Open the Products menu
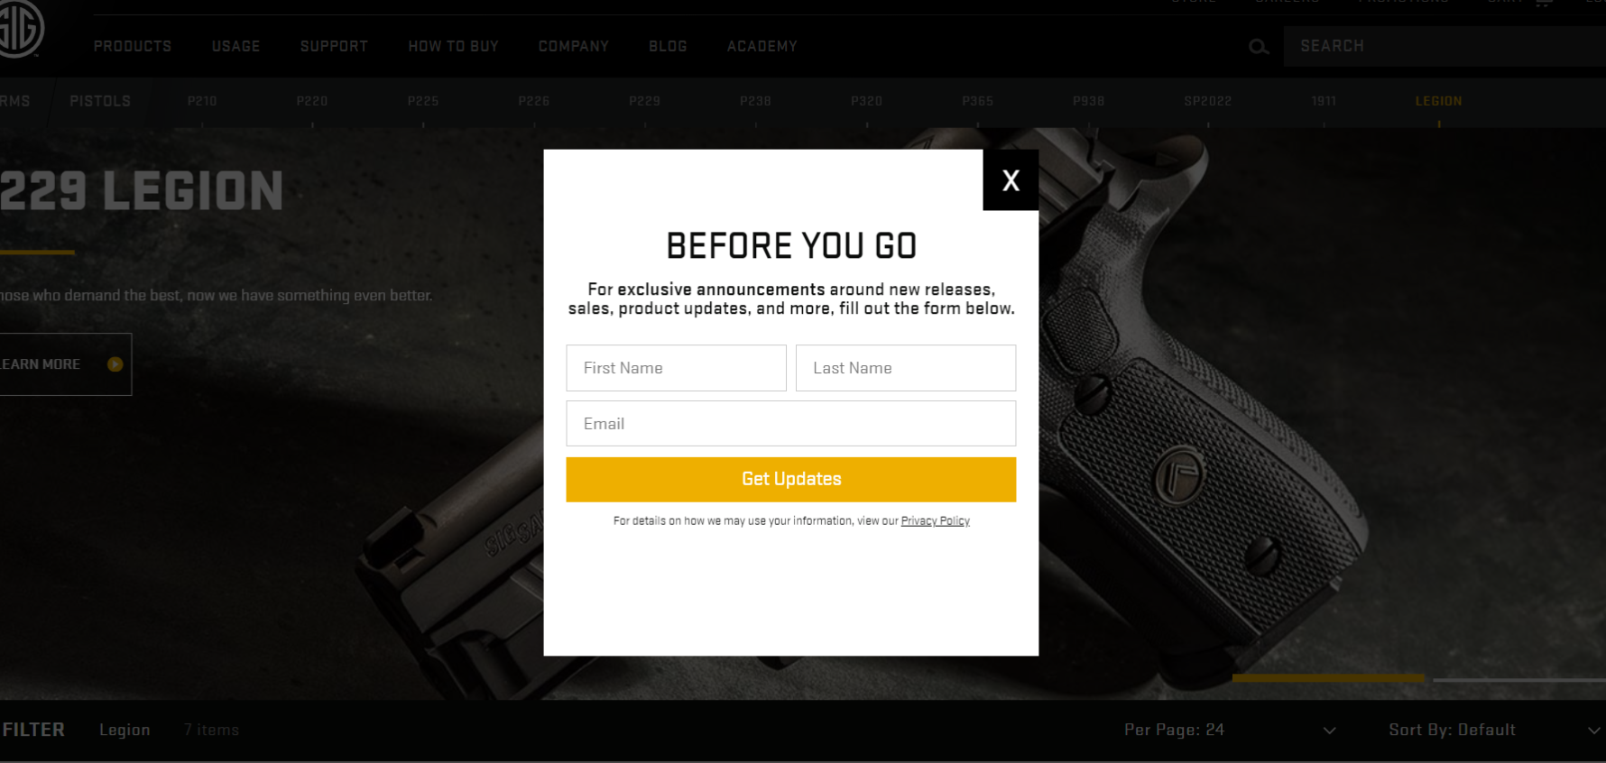This screenshot has height=763, width=1606. (133, 46)
